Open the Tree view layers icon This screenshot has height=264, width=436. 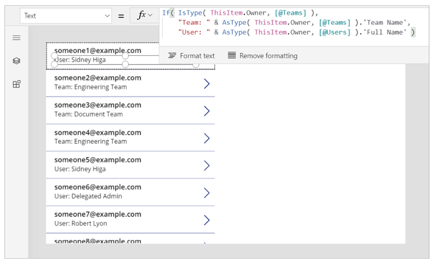point(16,61)
